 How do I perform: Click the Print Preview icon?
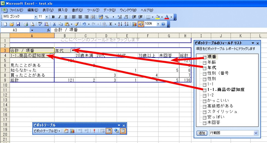coord(32,24)
